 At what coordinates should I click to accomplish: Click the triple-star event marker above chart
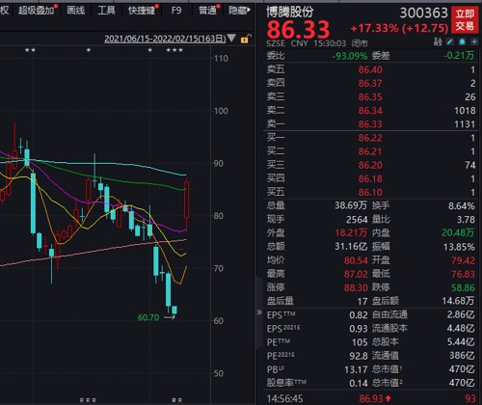coord(174,50)
